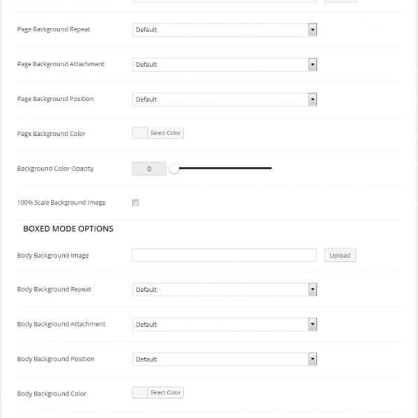Click the Body Background Image label

53,256
